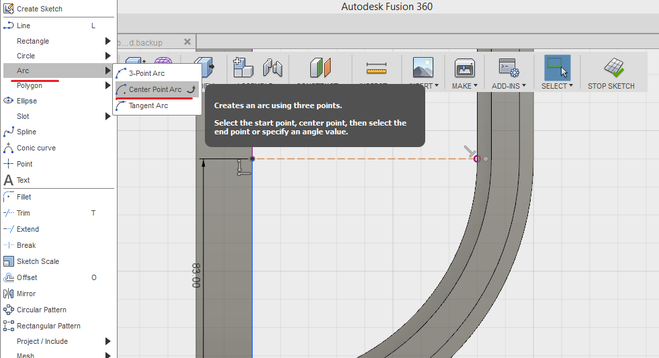The height and width of the screenshot is (358, 659).
Task: Expand the Project / Include submenu arrow
Action: click(x=107, y=341)
